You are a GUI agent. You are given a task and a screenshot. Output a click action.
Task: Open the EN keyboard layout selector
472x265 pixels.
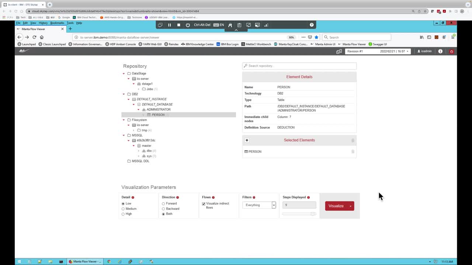(219, 25)
